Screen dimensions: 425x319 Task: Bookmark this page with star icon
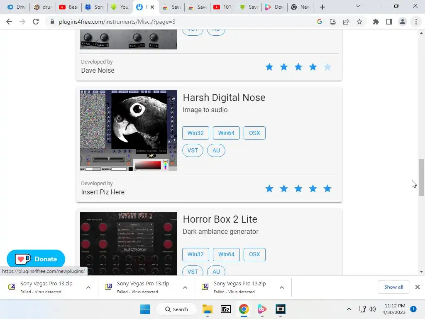point(359,22)
